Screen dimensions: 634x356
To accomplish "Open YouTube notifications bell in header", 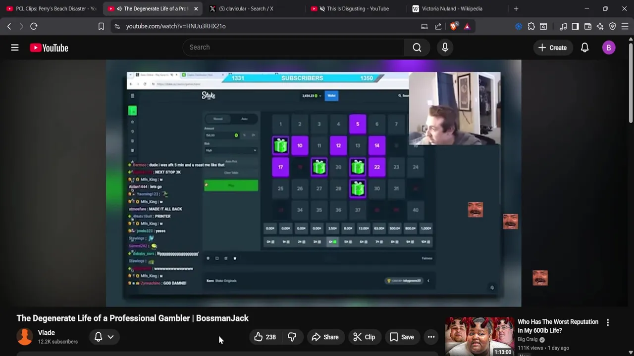I will click(584, 47).
